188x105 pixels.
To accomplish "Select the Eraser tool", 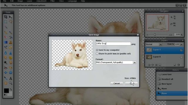I will (6, 37).
